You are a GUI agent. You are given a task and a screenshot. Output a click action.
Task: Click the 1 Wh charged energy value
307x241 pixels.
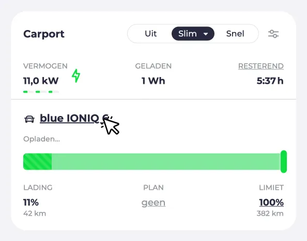153,81
